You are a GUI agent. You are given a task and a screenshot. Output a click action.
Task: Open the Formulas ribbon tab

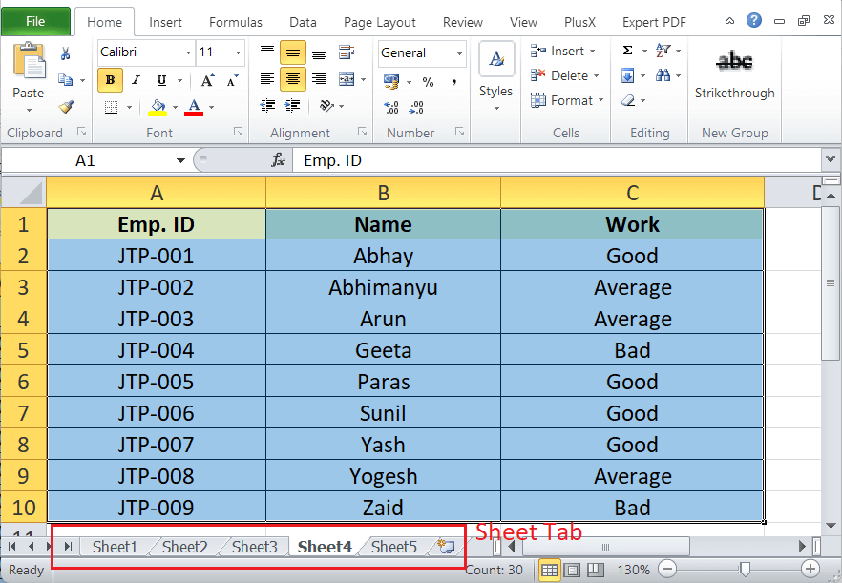click(236, 22)
